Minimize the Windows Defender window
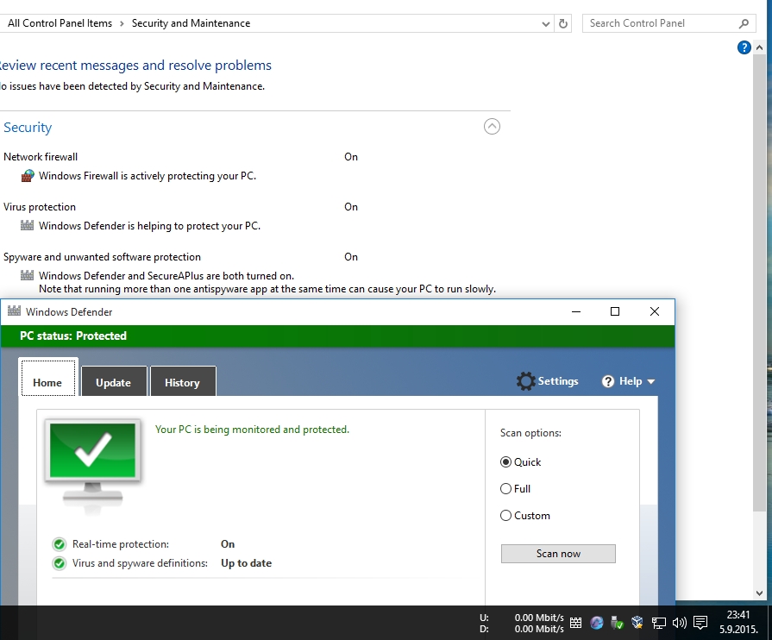Screen dimensions: 772x640 point(576,311)
